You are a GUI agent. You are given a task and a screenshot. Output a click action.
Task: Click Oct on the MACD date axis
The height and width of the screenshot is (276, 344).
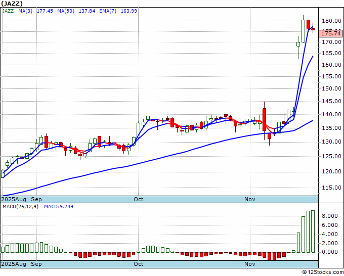139,264
